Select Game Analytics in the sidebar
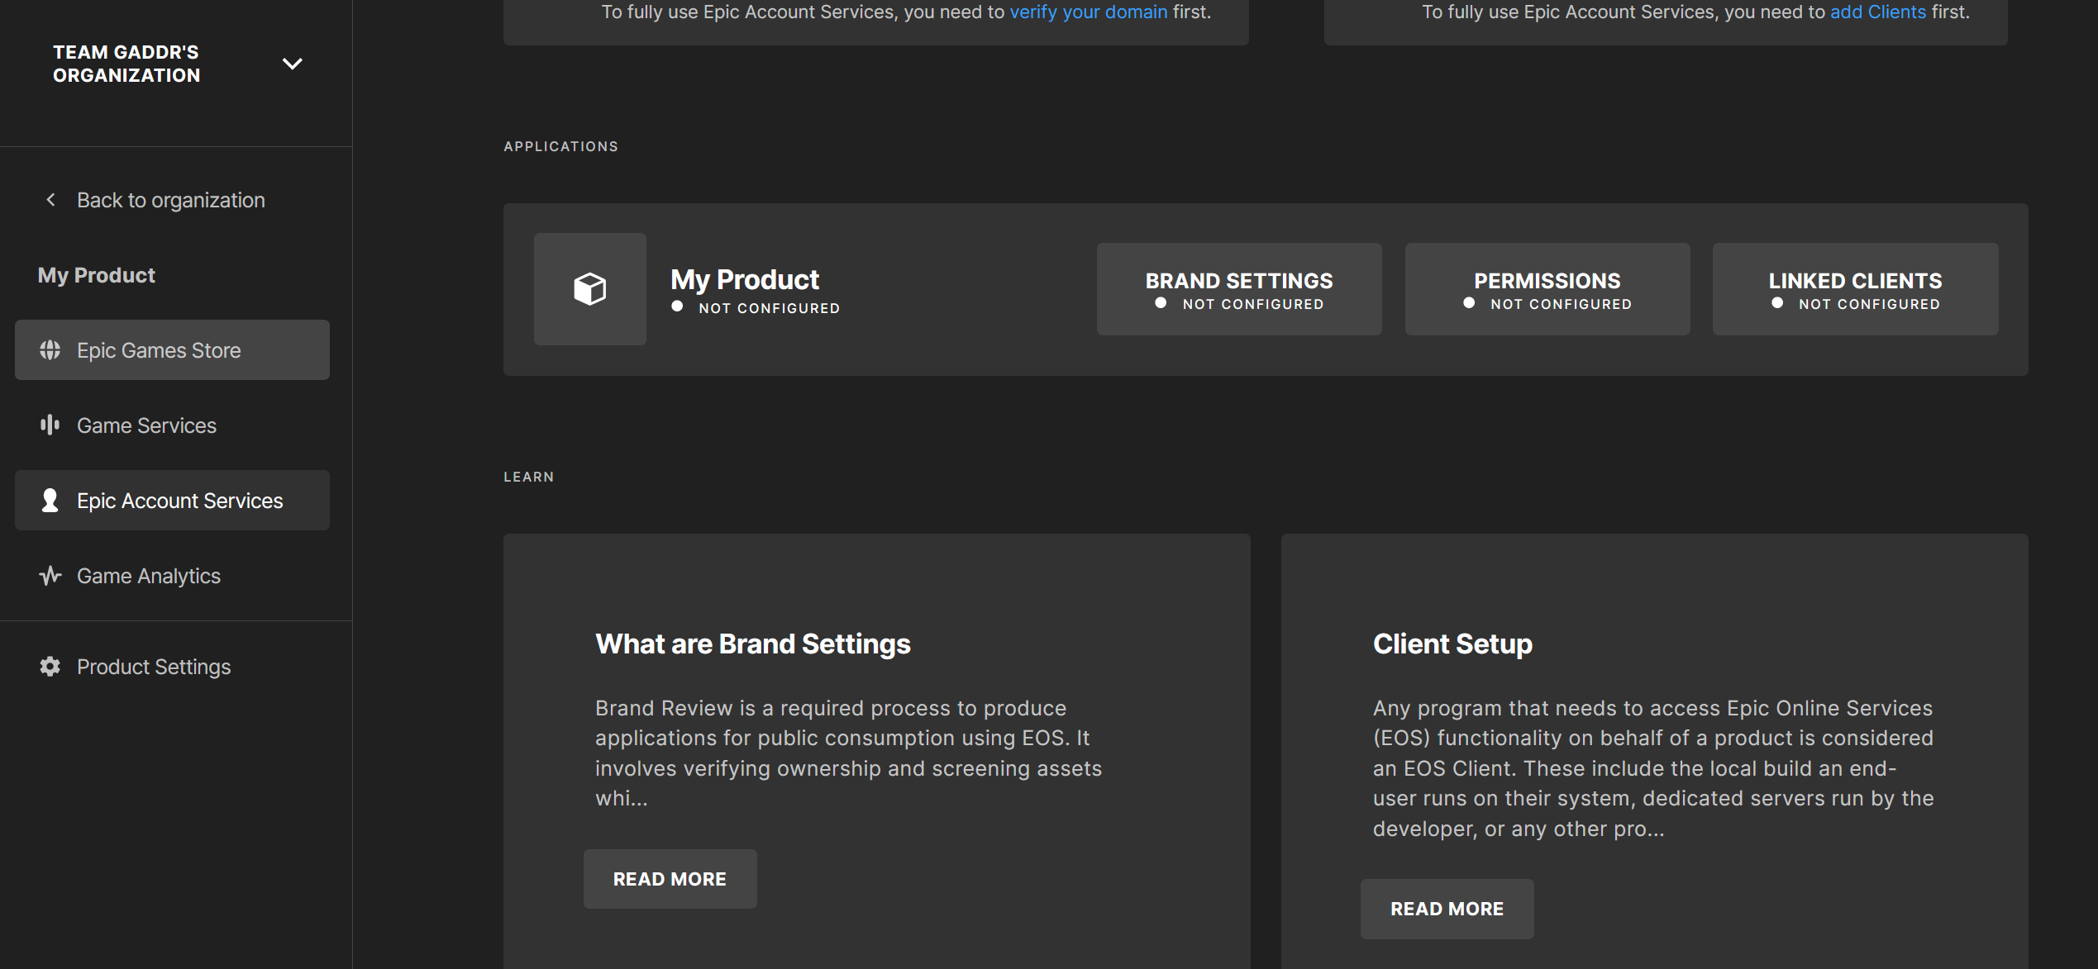This screenshot has width=2098, height=969. coord(149,576)
